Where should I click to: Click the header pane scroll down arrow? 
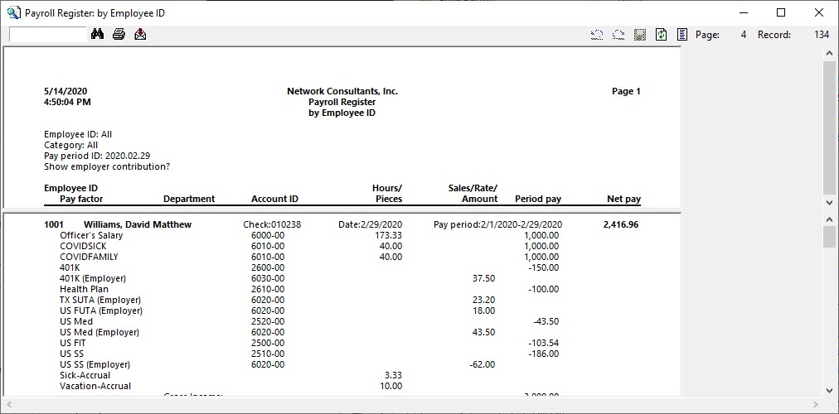[829, 203]
